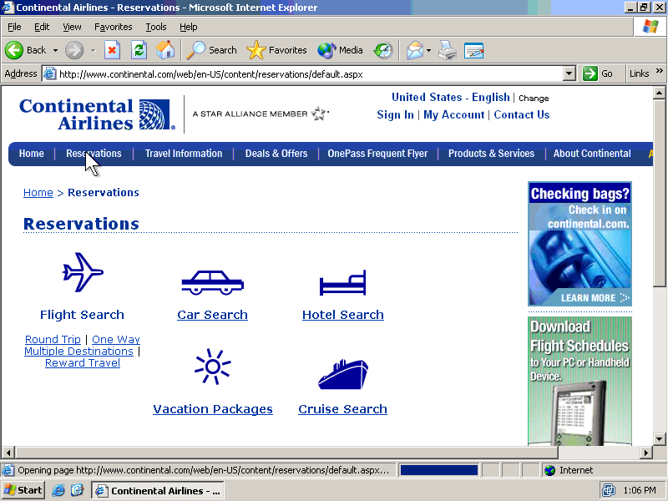Click the Go button next to the address bar
This screenshot has width=668, height=501.
pos(598,73)
